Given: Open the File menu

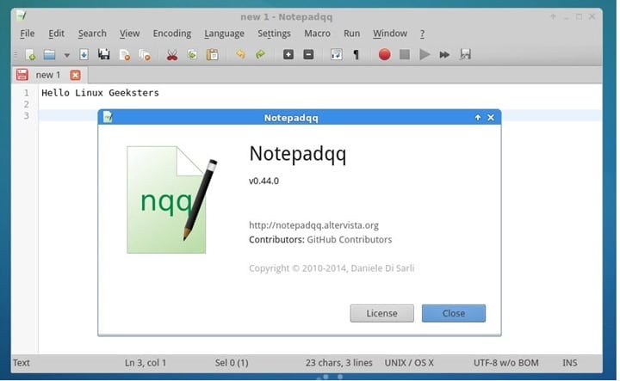Looking at the screenshot, I should [x=28, y=34].
